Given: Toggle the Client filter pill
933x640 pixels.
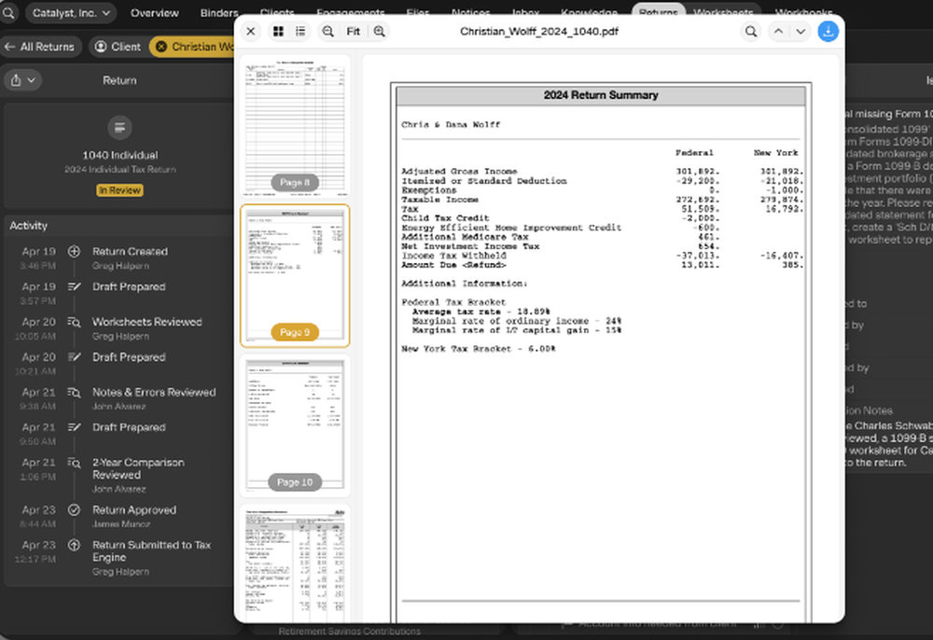Looking at the screenshot, I should (x=118, y=46).
